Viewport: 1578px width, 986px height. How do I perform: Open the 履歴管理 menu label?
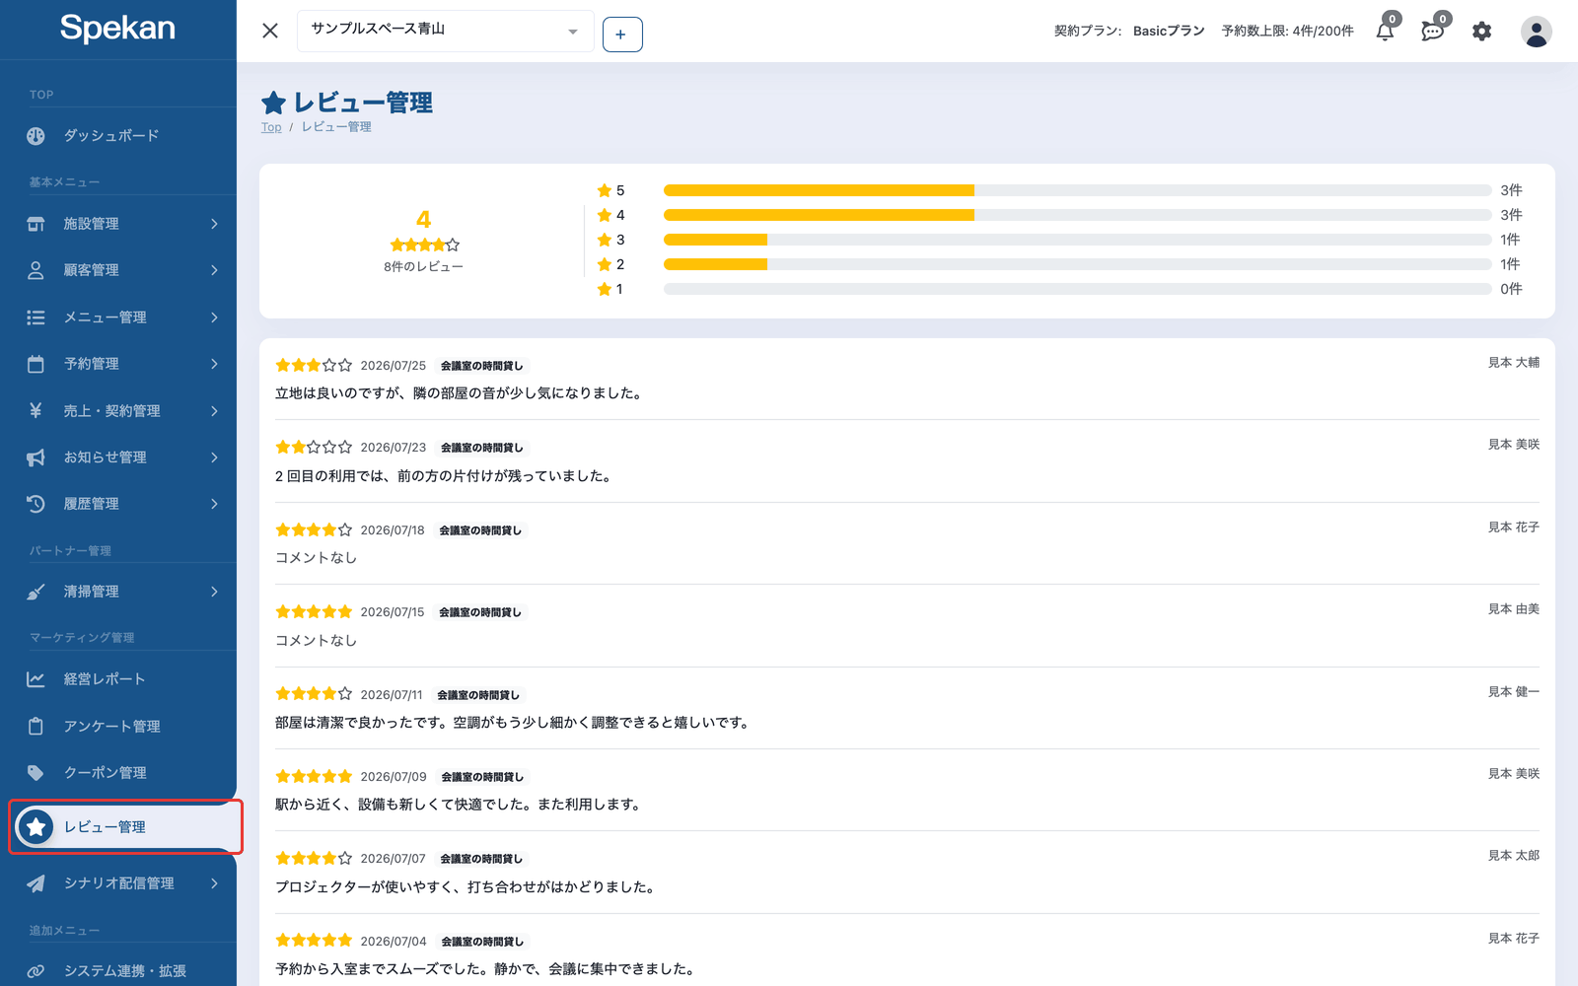tap(92, 504)
